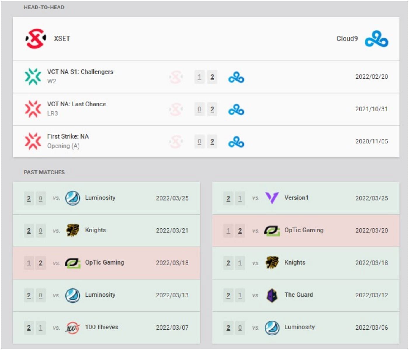Open 100 Thieves past match
The width and height of the screenshot is (409, 350).
(106, 328)
